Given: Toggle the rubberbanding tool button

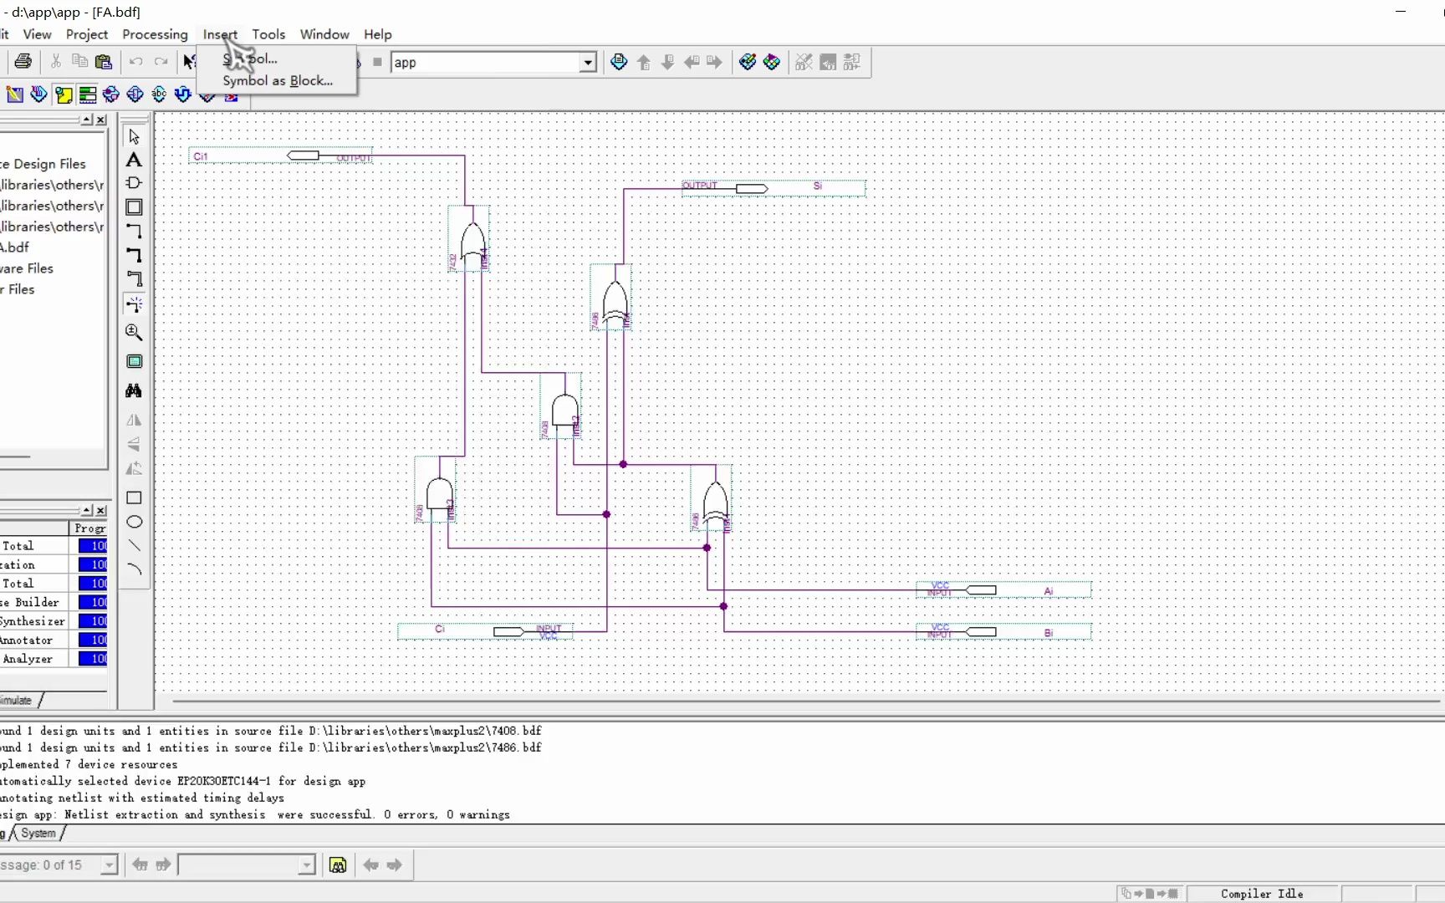Looking at the screenshot, I should pyautogui.click(x=134, y=304).
